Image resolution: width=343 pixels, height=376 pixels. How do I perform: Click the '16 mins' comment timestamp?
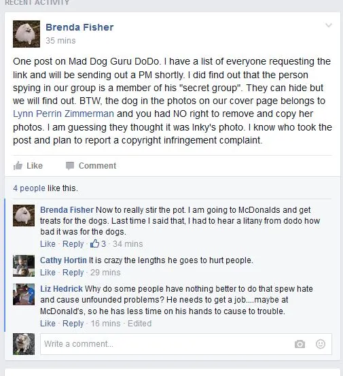click(x=105, y=323)
